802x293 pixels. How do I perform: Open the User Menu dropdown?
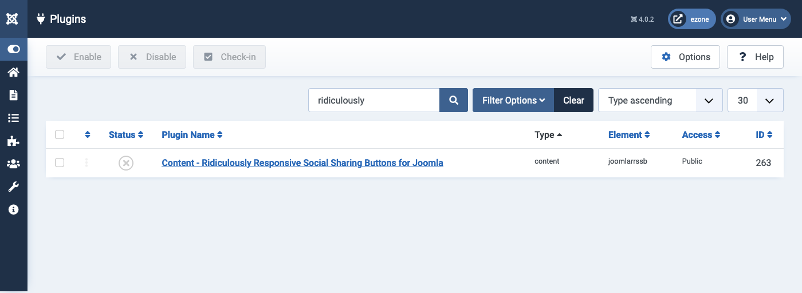pyautogui.click(x=756, y=19)
